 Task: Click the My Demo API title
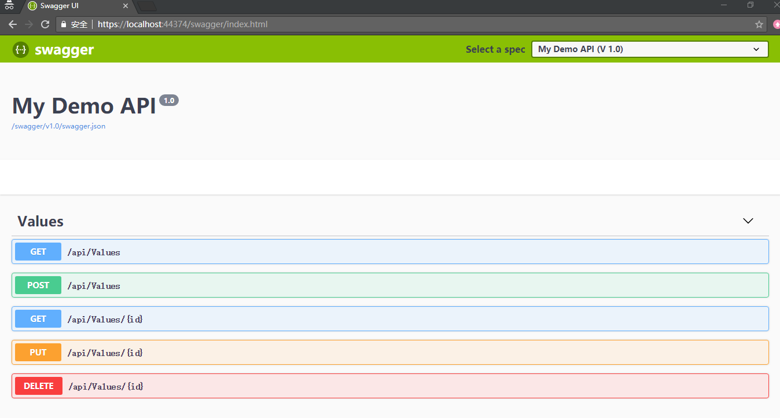(84, 106)
